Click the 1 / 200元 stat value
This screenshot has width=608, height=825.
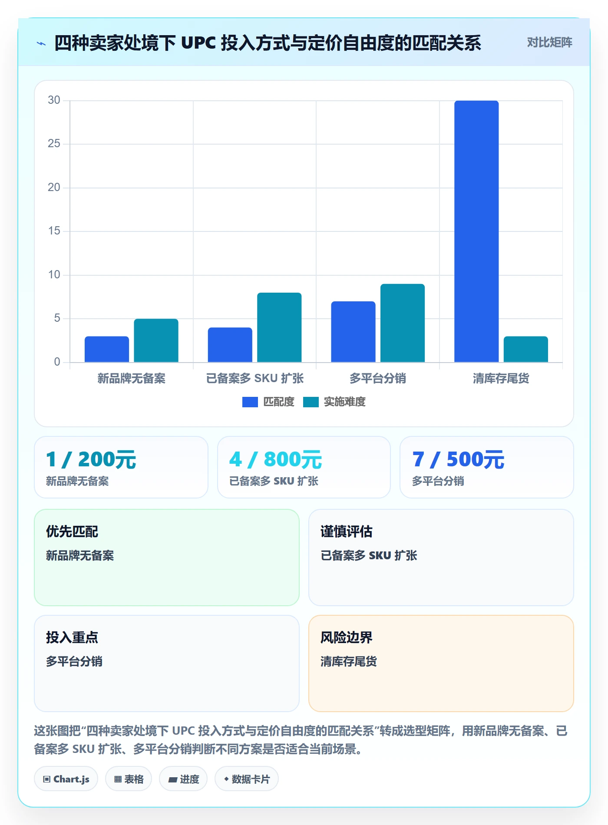coord(91,459)
